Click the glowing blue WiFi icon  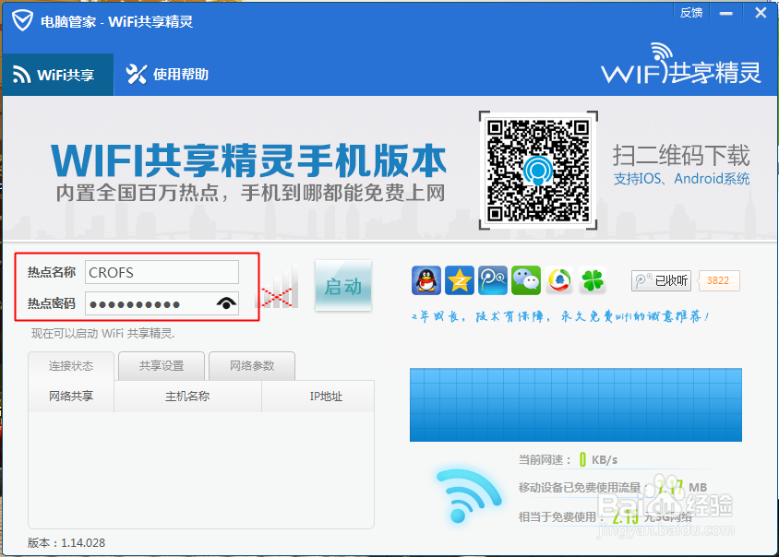pyautogui.click(x=468, y=494)
